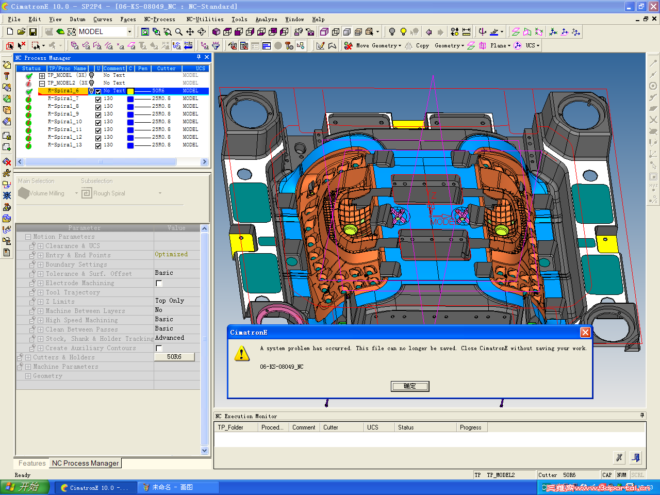Click the red X delete geometry icon
This screenshot has width=660, height=495.
[349, 46]
